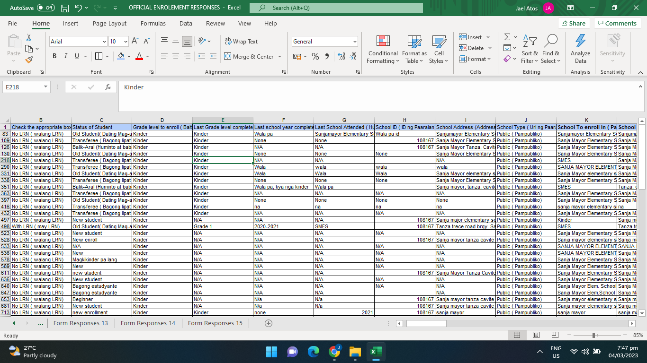Open Format as Table gallery

414,49
